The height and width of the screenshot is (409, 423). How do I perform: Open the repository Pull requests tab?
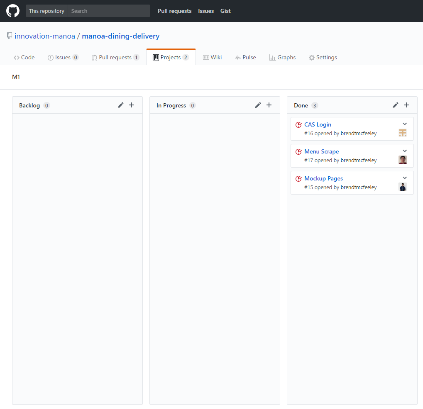(x=115, y=57)
